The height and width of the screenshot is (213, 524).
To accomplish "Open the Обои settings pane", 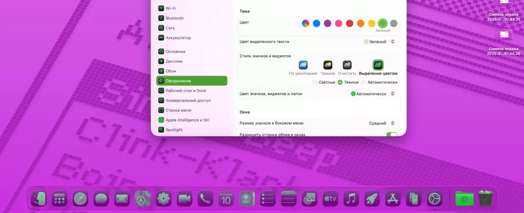I will point(192,71).
